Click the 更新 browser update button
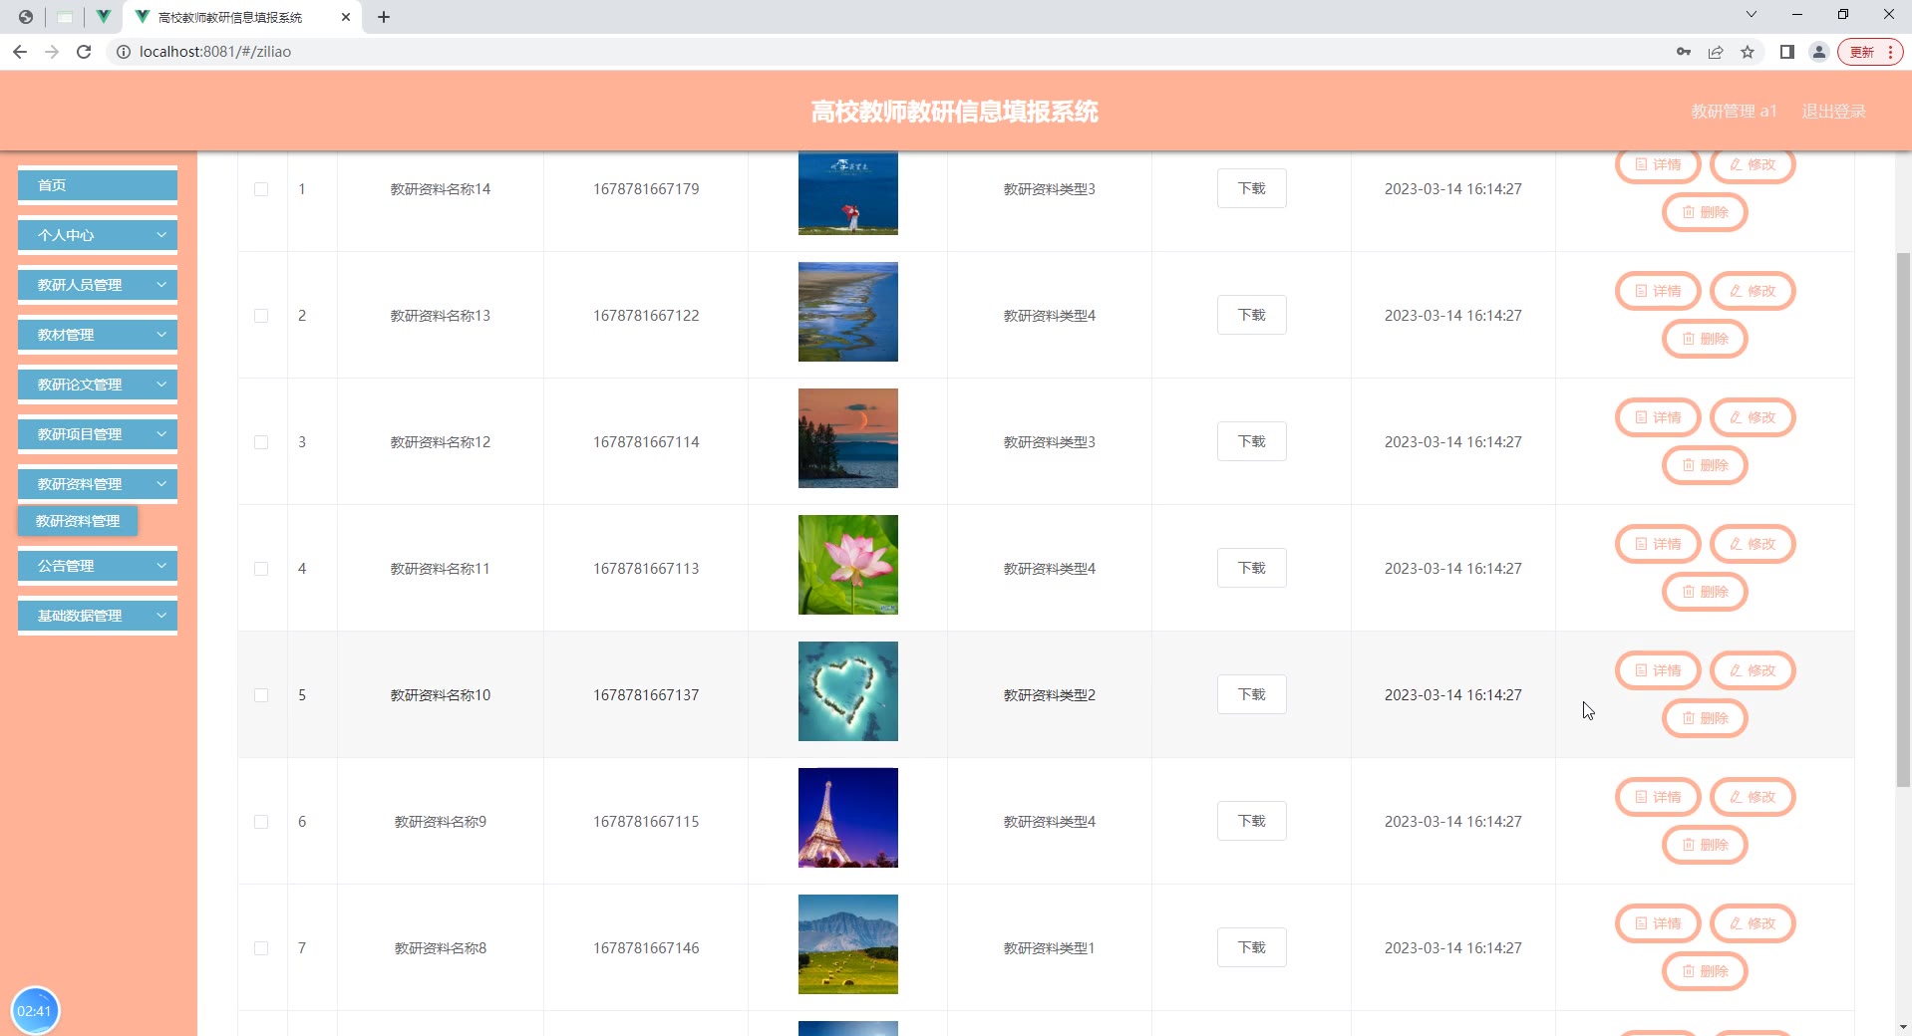Image resolution: width=1912 pixels, height=1036 pixels. pyautogui.click(x=1870, y=52)
